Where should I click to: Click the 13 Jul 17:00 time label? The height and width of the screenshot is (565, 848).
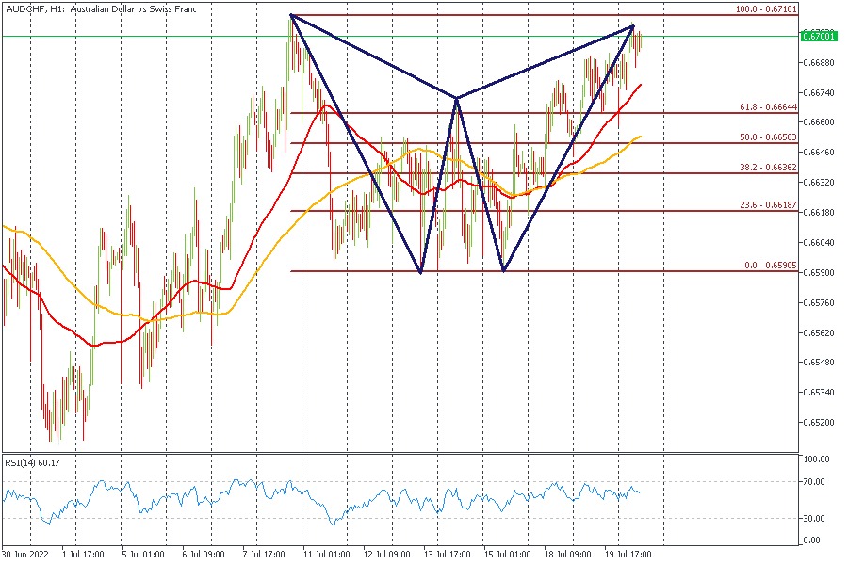click(x=446, y=555)
